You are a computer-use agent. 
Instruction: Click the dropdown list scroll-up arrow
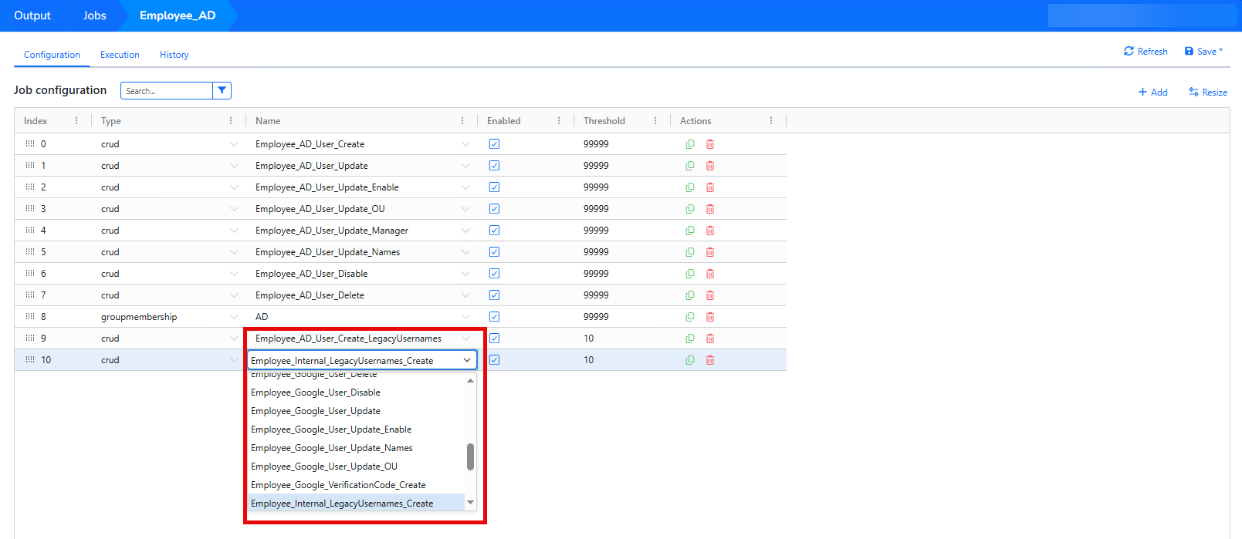[x=470, y=380]
